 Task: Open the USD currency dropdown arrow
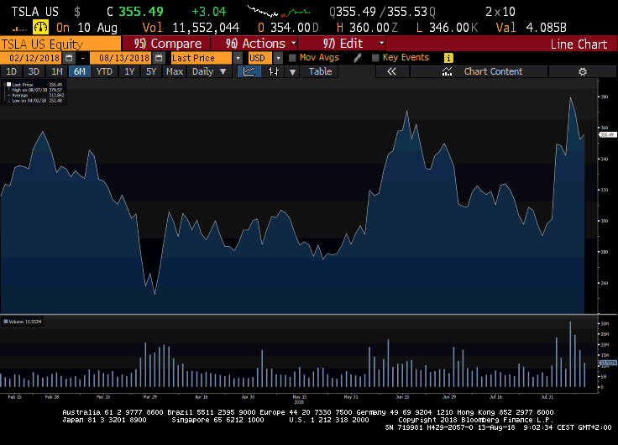pos(278,58)
